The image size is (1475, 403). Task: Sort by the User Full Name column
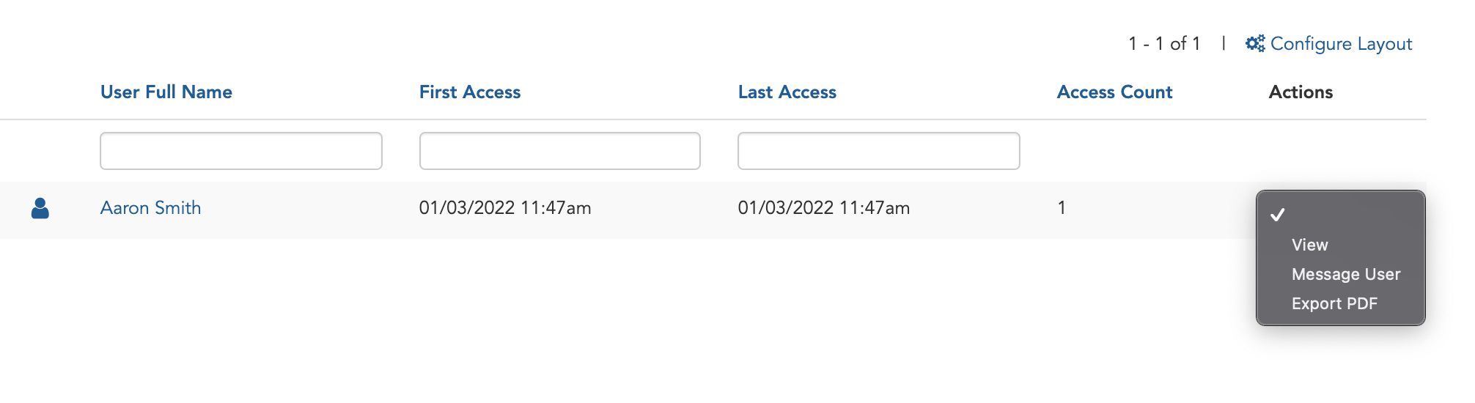click(x=166, y=92)
